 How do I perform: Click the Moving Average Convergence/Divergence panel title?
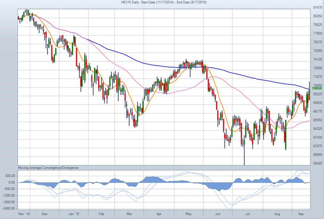48,168
